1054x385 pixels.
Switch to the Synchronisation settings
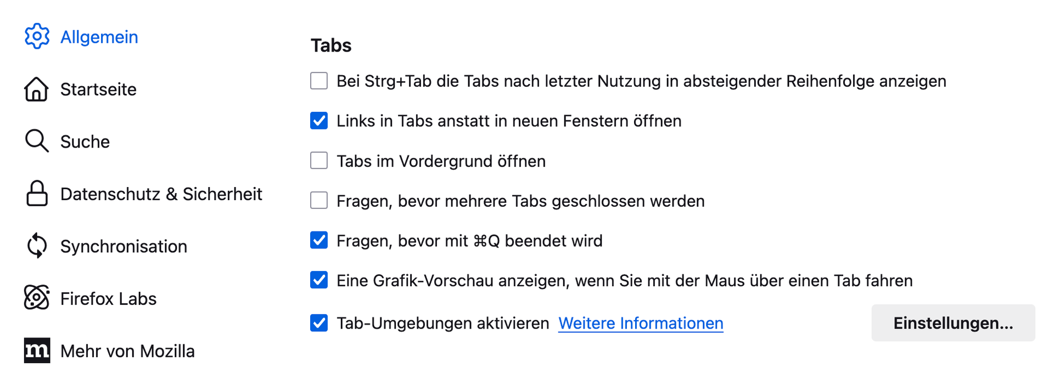point(124,246)
